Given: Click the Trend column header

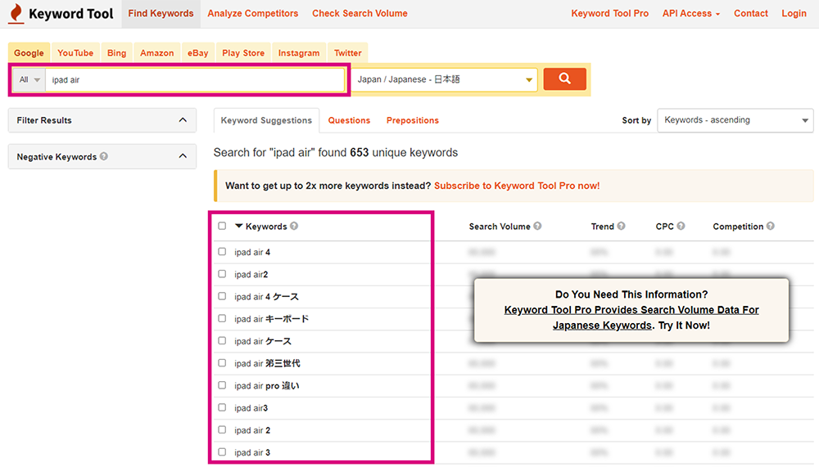Looking at the screenshot, I should pos(602,227).
